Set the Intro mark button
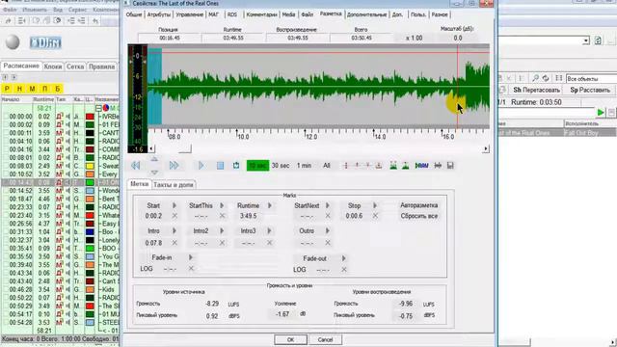 (x=153, y=231)
